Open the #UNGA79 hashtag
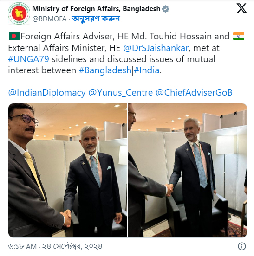254x256 pixels. coord(29,59)
